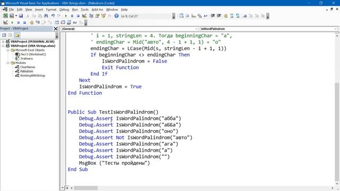Click Full Module View button at the bottom of the code window

tap(67, 188)
